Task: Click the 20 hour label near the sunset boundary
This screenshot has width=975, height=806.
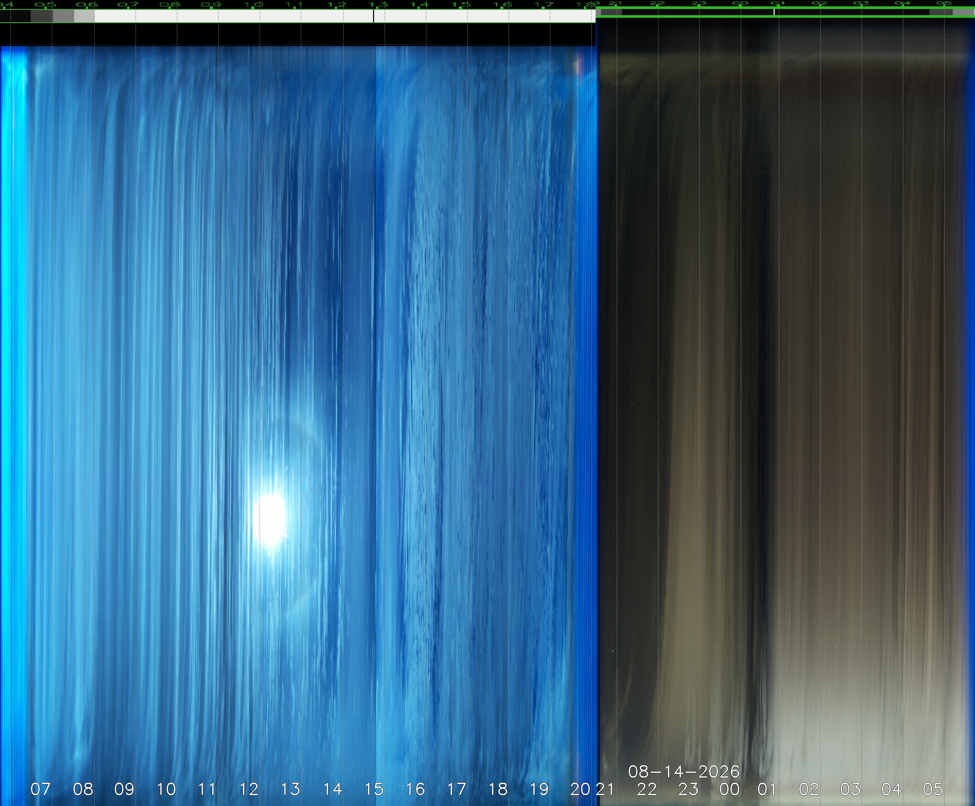Action: pyautogui.click(x=580, y=789)
